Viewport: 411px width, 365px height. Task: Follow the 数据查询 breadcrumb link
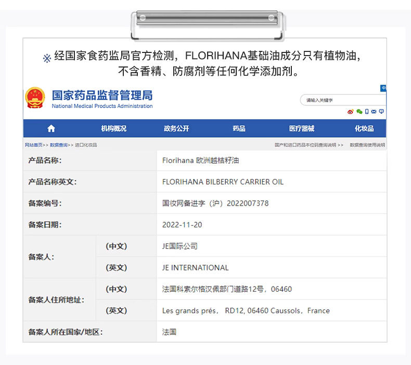(59, 145)
